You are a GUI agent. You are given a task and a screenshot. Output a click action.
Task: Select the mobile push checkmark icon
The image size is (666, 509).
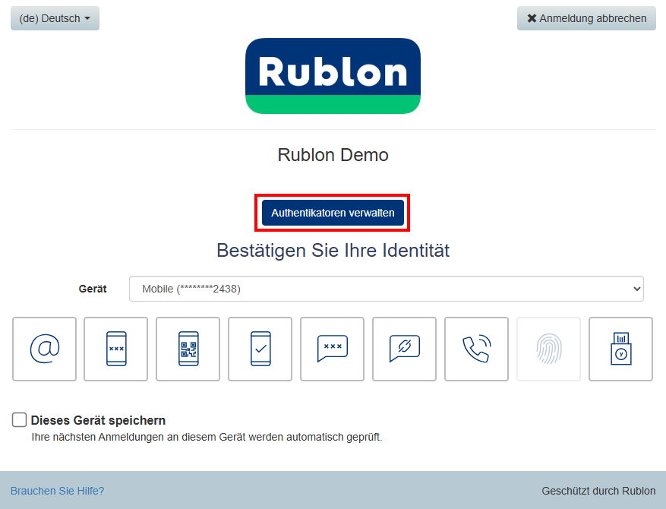tap(260, 349)
